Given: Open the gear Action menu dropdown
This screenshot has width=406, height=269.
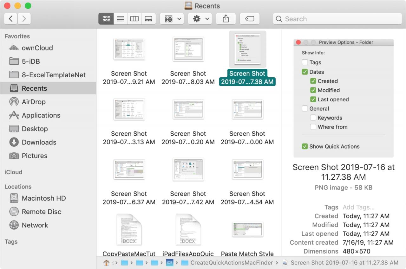Looking at the screenshot, I should coord(200,19).
